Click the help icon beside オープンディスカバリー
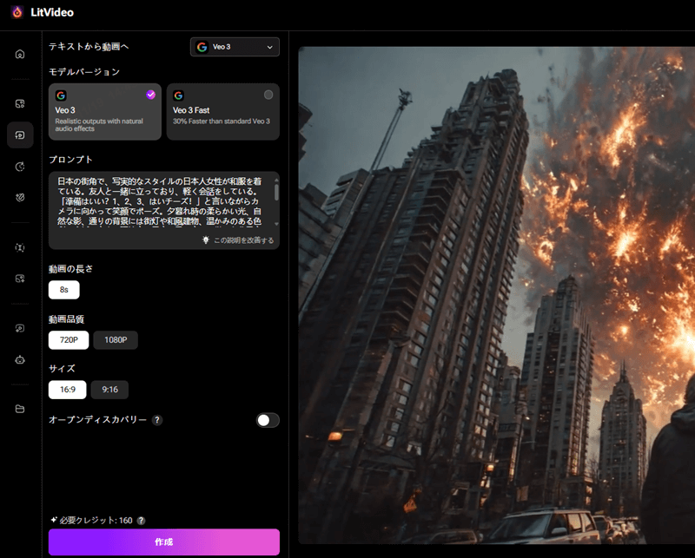Image resolution: width=695 pixels, height=558 pixels. click(x=157, y=420)
